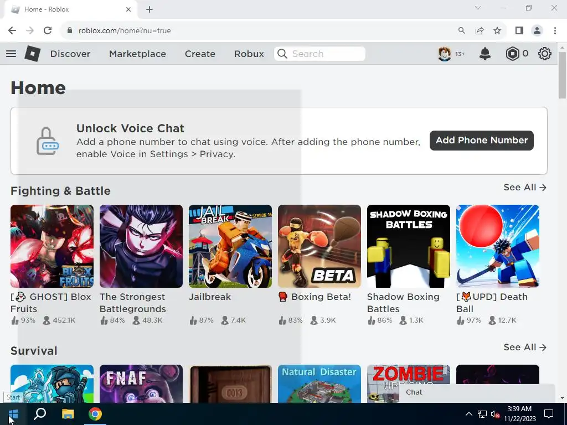Click the Roblox logo icon
567x425 pixels.
[32, 54]
